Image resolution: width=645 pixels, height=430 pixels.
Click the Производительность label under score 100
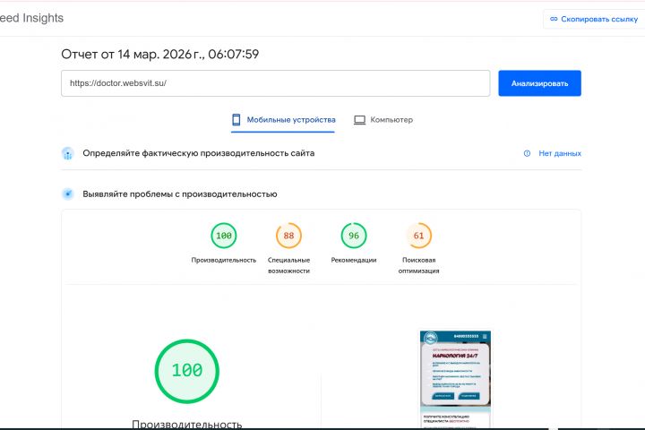[x=224, y=260]
